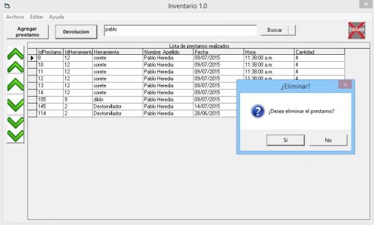This screenshot has height=225, width=374.
Task: Click the Devolucion button
Action: tap(76, 32)
